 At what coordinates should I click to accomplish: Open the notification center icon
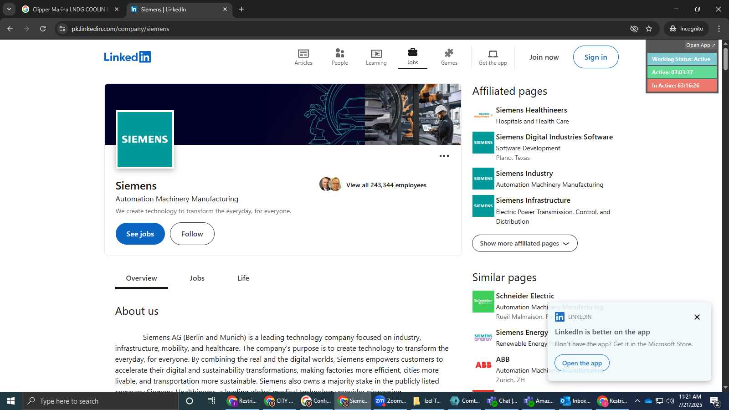[715, 401]
